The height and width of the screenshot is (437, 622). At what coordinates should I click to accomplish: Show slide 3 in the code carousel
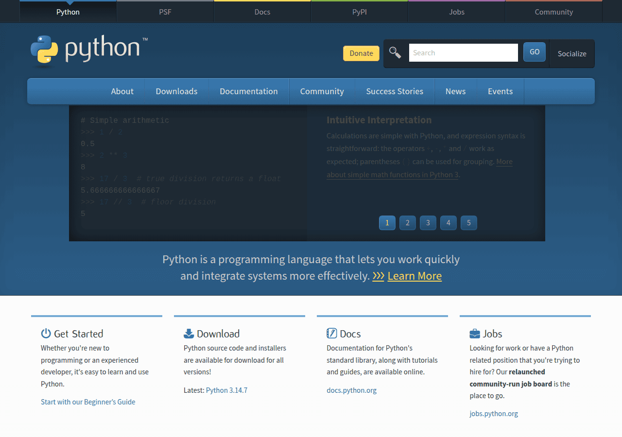428,223
